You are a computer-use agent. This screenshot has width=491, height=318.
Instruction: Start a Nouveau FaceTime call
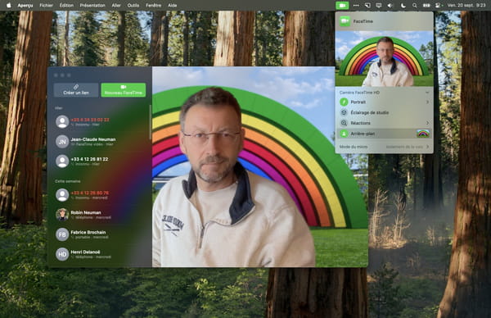click(124, 89)
